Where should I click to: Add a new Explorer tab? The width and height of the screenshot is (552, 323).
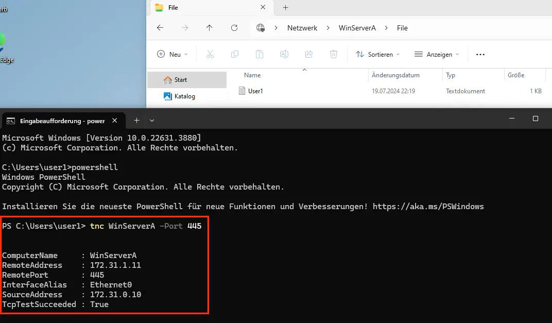pyautogui.click(x=286, y=7)
